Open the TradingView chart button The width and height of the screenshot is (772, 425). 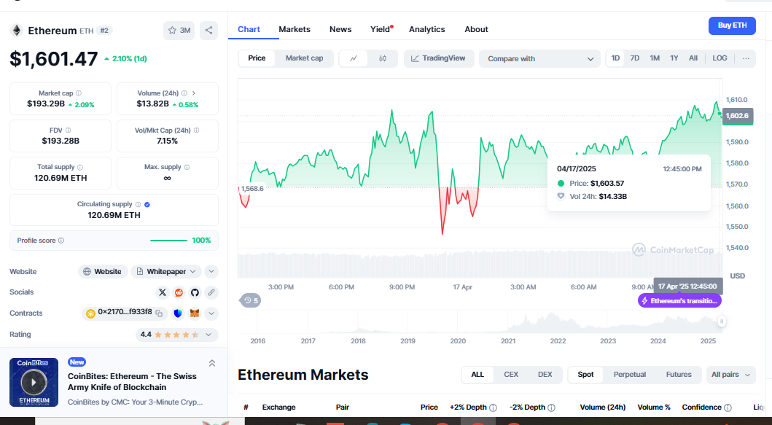pos(439,58)
